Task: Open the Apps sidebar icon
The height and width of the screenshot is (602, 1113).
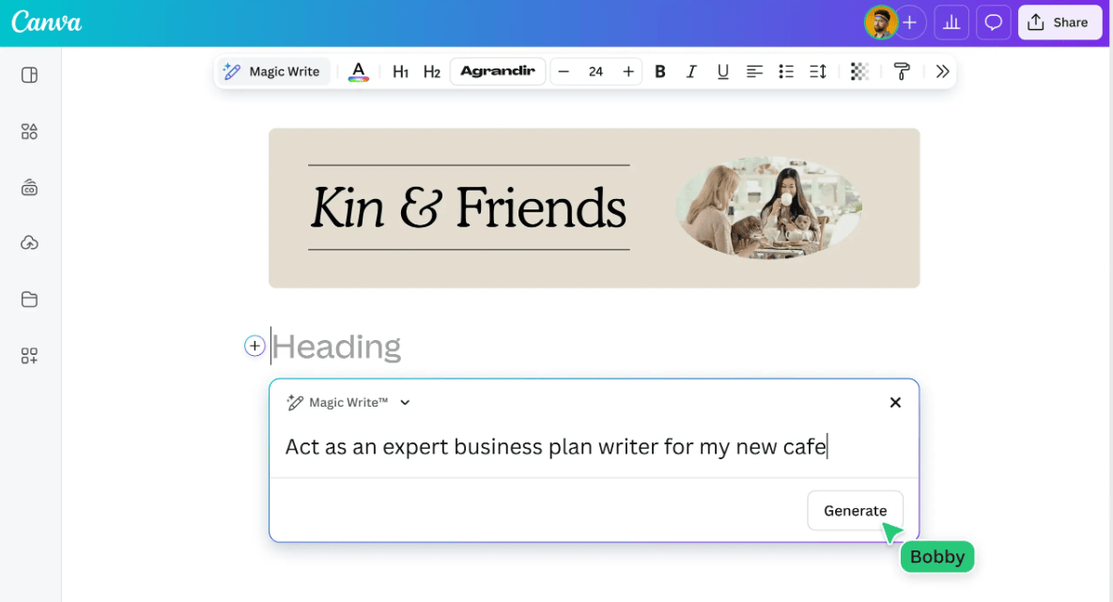Action: (x=29, y=356)
